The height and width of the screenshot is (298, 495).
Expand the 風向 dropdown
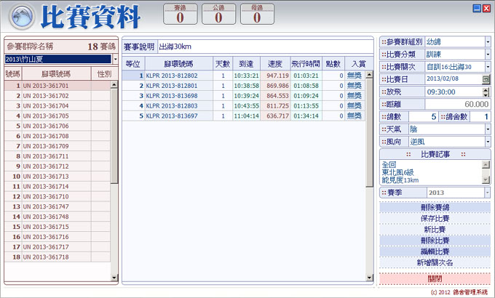(488, 142)
